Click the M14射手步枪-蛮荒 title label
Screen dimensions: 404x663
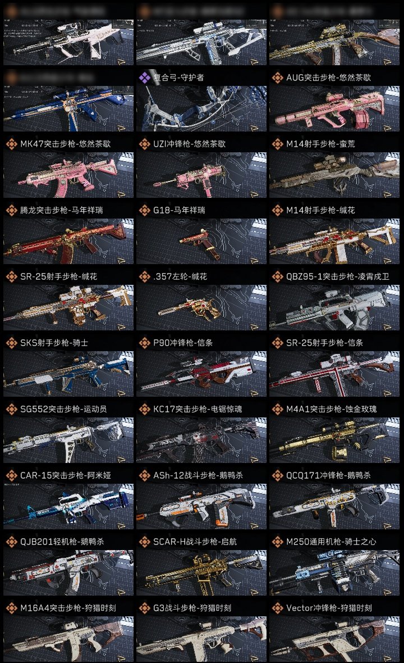tap(320, 144)
